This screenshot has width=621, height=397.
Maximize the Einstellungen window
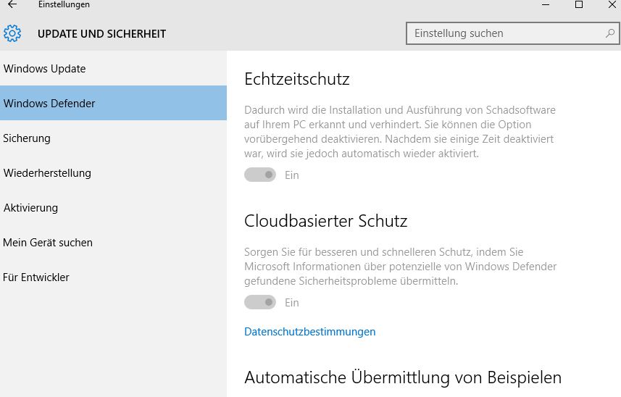pyautogui.click(x=579, y=4)
